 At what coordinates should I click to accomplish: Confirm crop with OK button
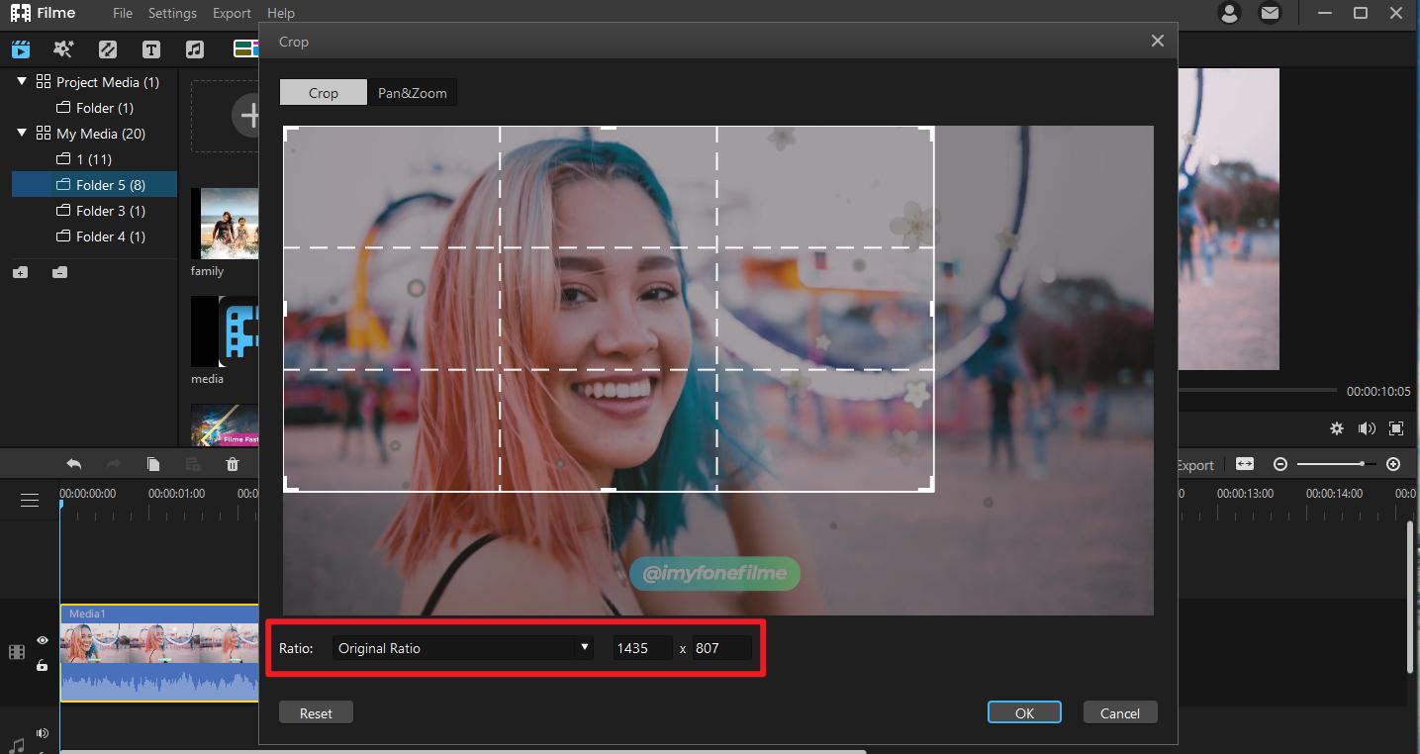(x=1024, y=712)
